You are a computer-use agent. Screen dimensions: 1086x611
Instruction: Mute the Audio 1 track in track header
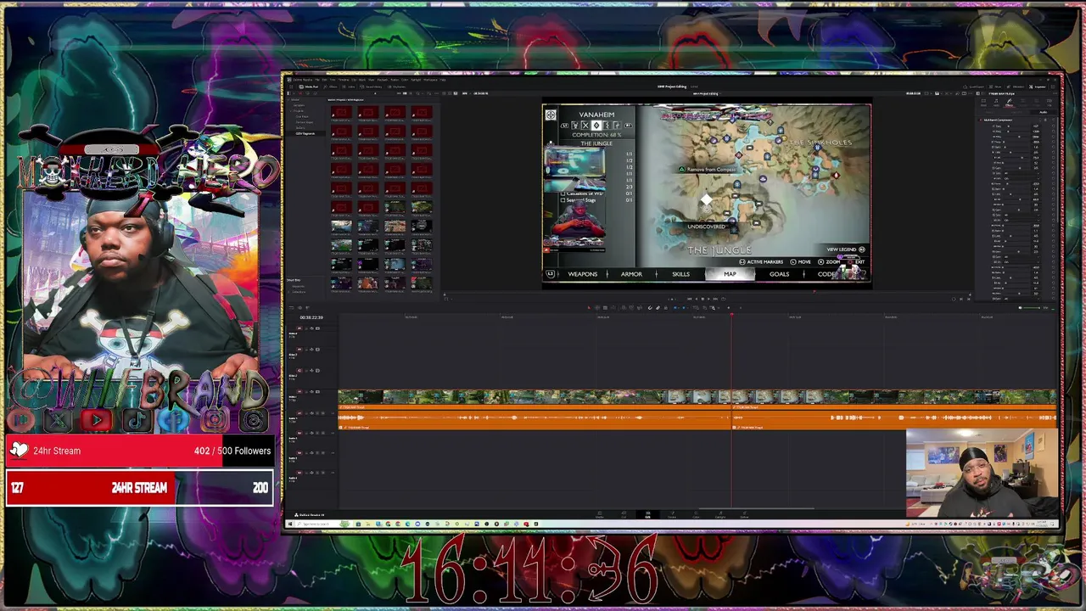(x=323, y=413)
